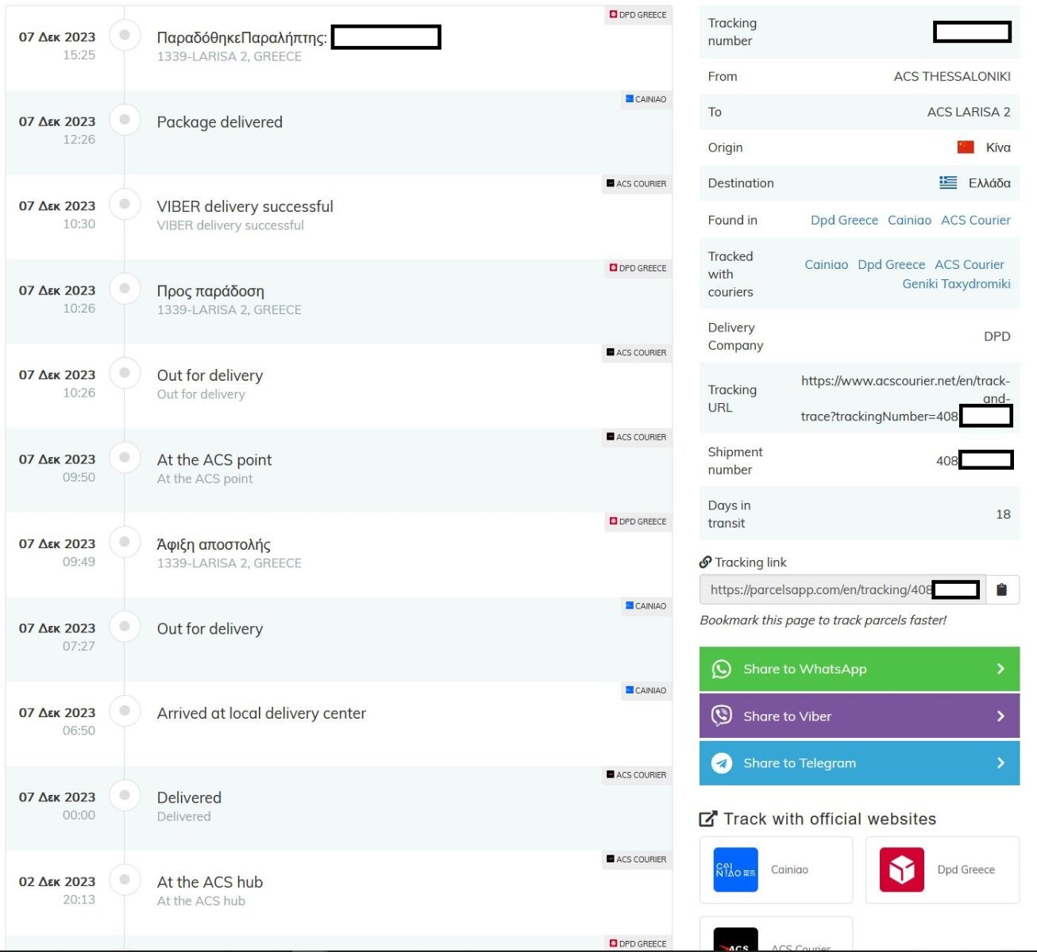Screen dimensions: 1037x952
Task: Click ACS COURIER badge on At the ACS hub event
Action: tap(636, 859)
